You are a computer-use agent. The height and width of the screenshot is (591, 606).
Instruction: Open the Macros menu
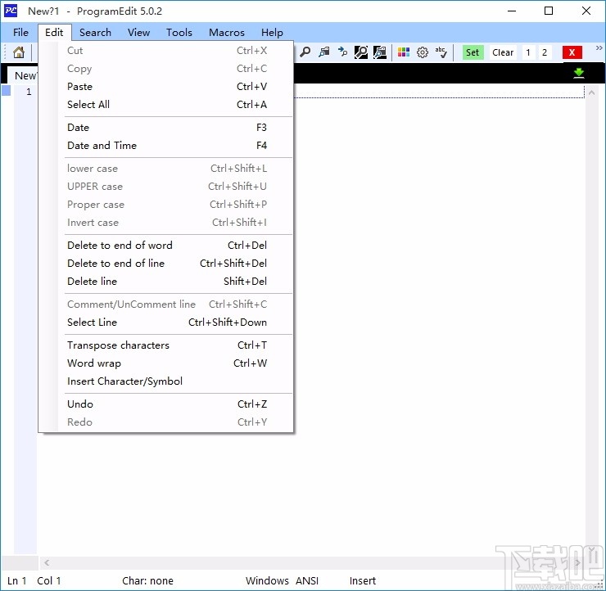click(x=227, y=33)
